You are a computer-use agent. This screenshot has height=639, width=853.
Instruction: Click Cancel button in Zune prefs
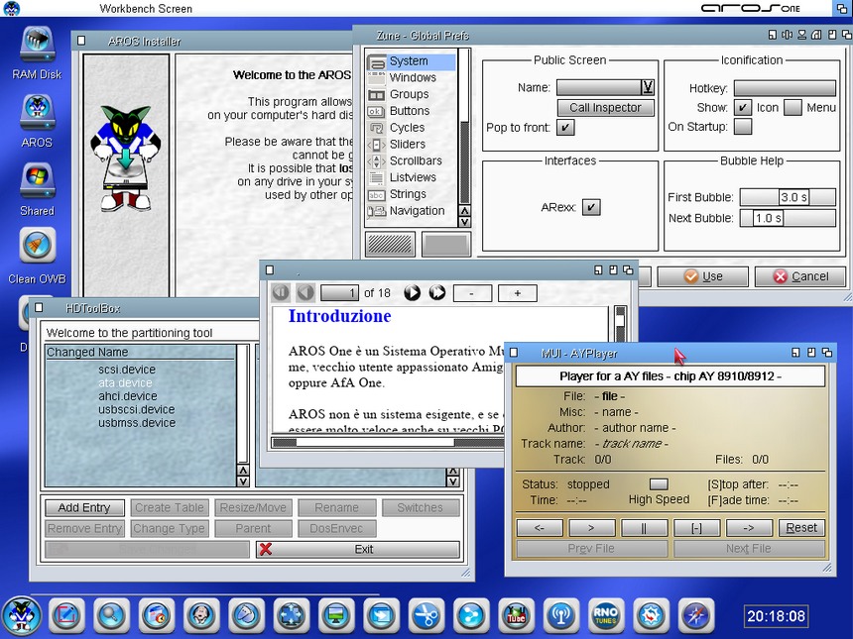(800, 276)
